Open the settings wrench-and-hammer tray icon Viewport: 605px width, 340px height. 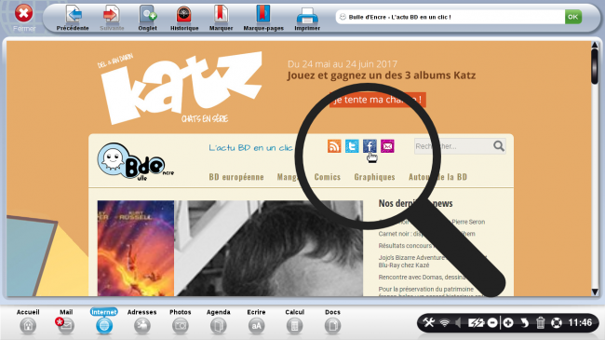tap(428, 322)
